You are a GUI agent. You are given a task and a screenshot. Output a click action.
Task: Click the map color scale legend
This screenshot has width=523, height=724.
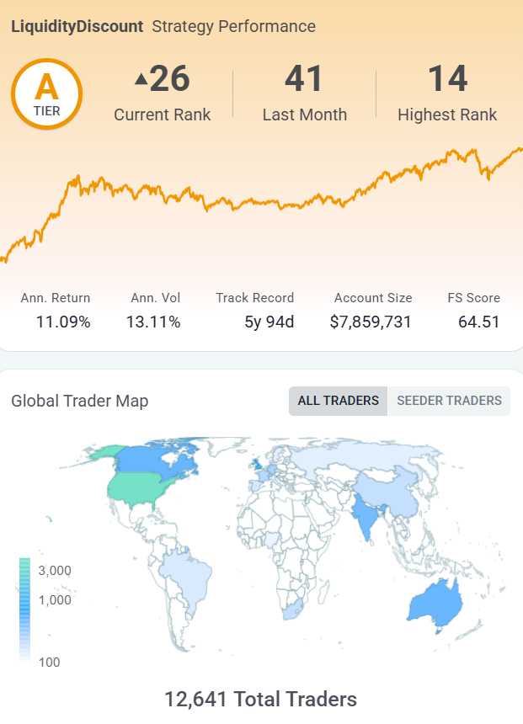click(x=26, y=610)
